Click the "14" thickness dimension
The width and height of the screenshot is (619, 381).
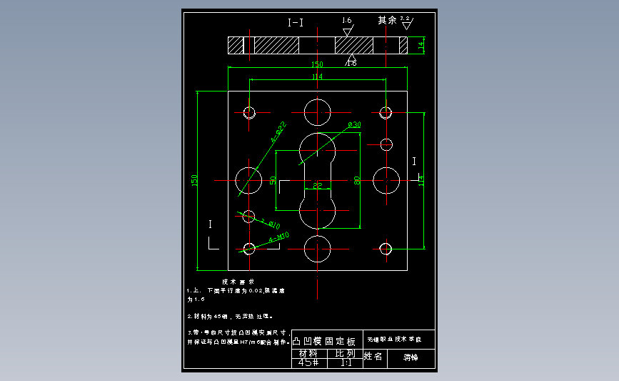(421, 45)
